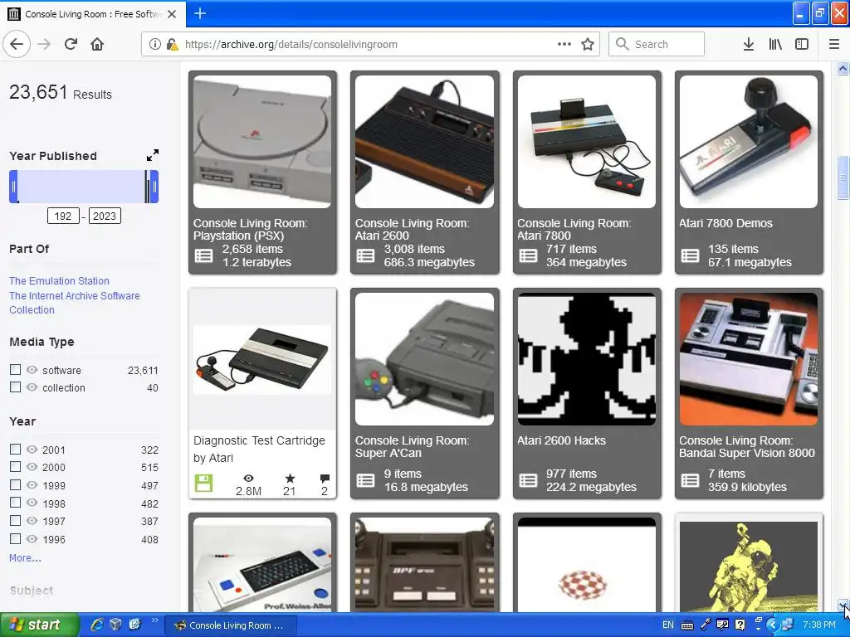
Task: Enable the 2001 year filter checkbox
Action: pyautogui.click(x=15, y=449)
